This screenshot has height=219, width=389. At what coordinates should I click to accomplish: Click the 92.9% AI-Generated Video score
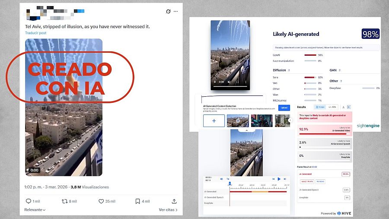click(325, 130)
